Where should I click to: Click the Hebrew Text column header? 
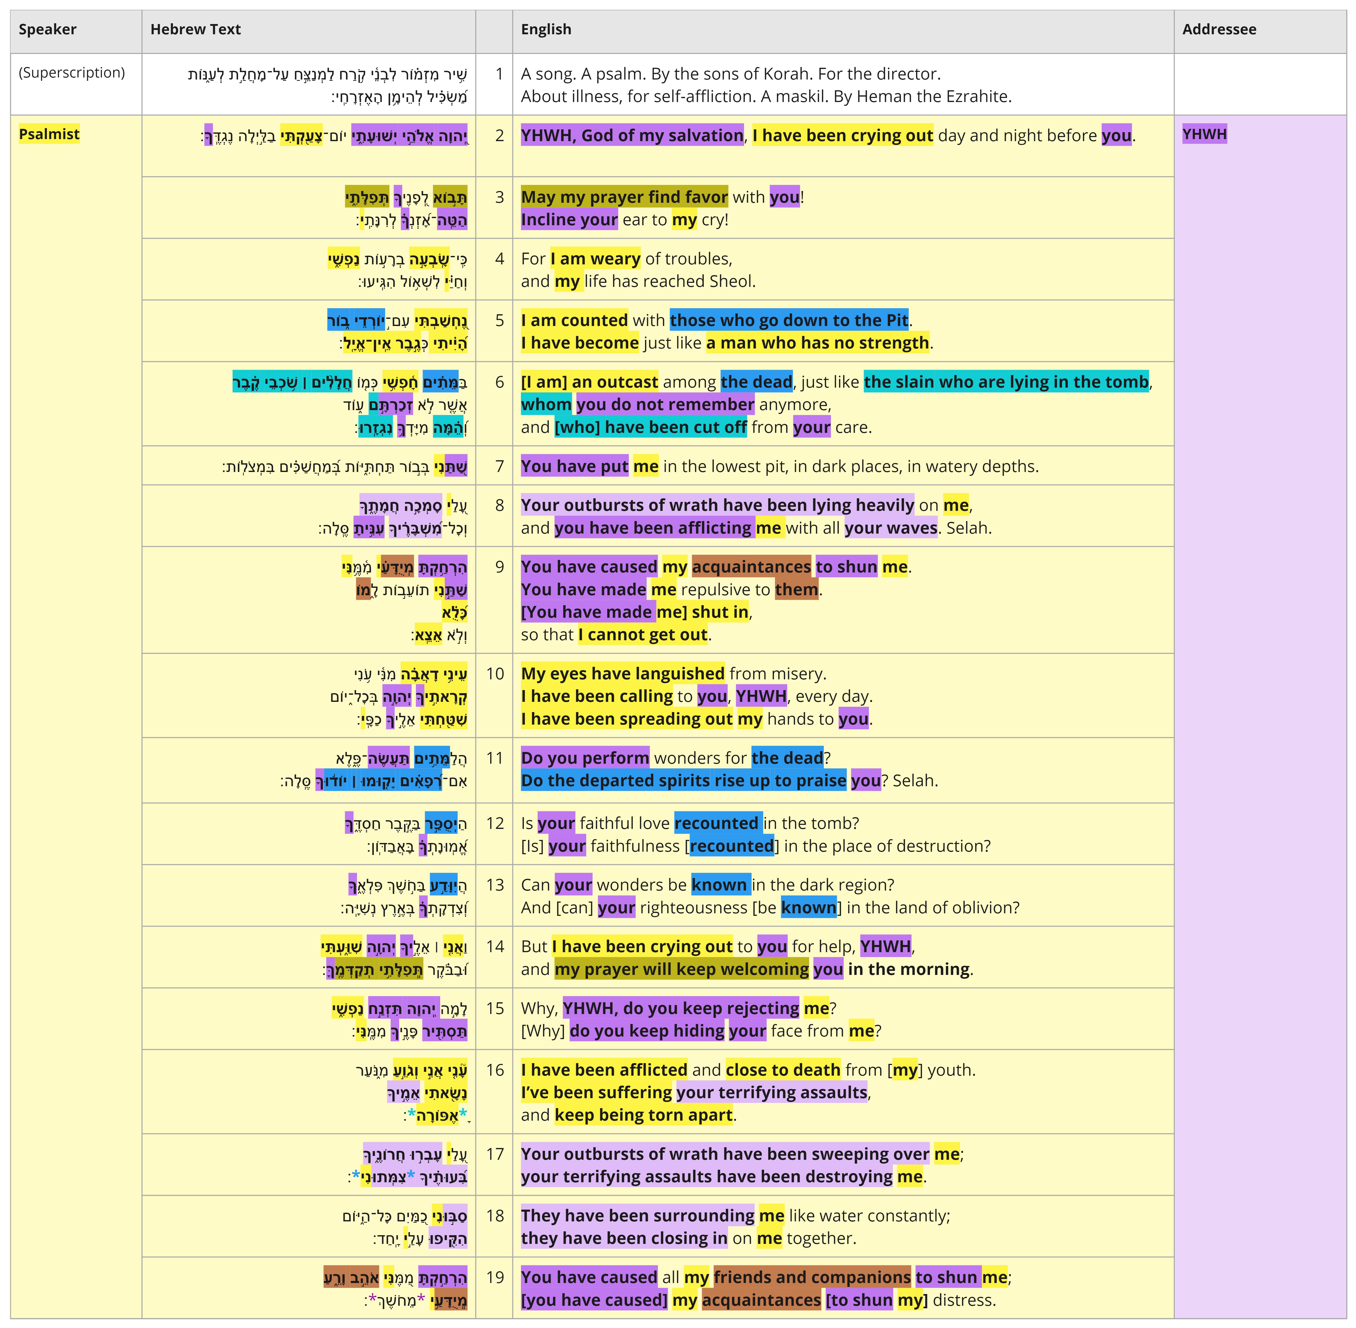[309, 31]
